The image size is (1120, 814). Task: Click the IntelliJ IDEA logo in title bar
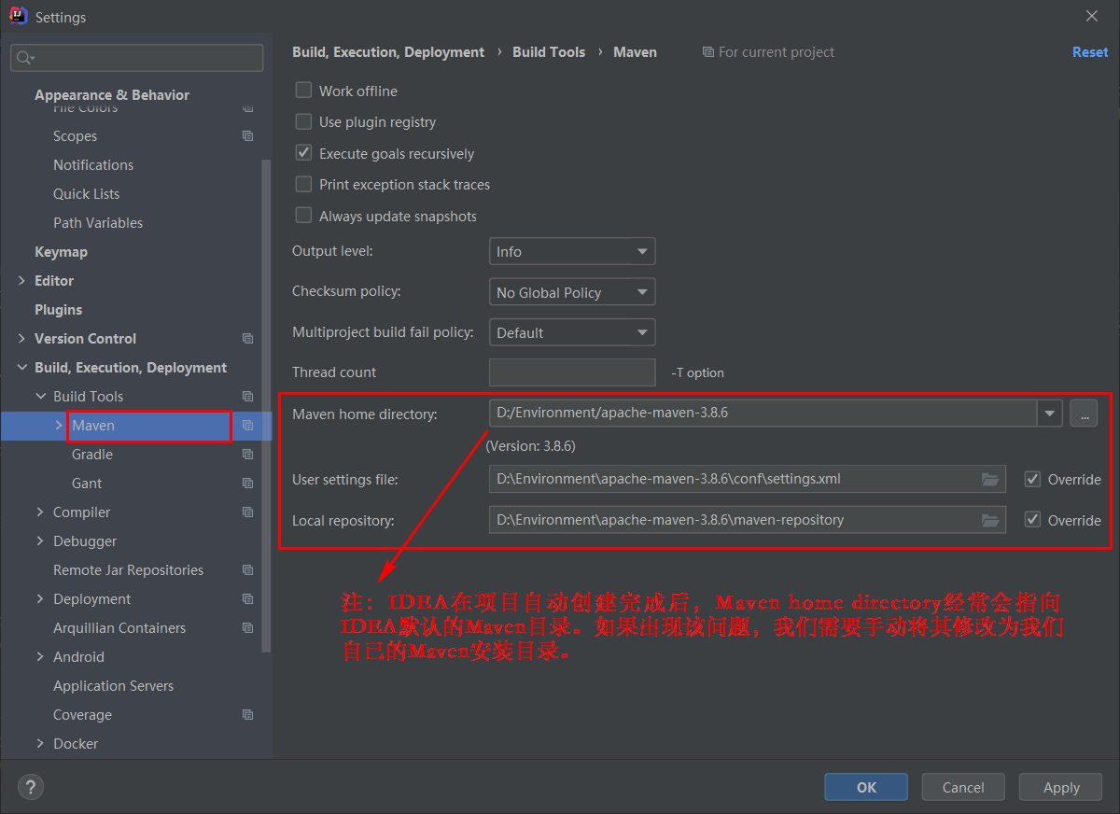(x=18, y=17)
